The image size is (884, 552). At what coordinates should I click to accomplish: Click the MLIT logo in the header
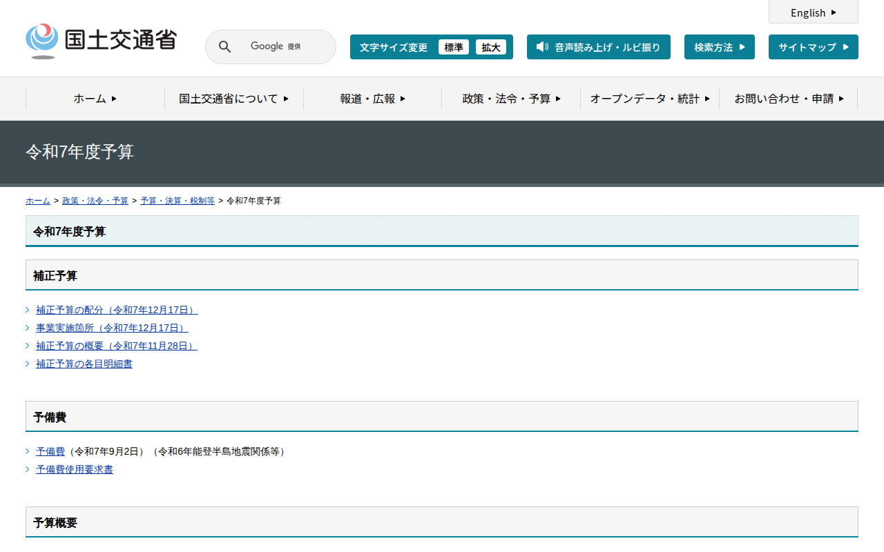tap(102, 41)
